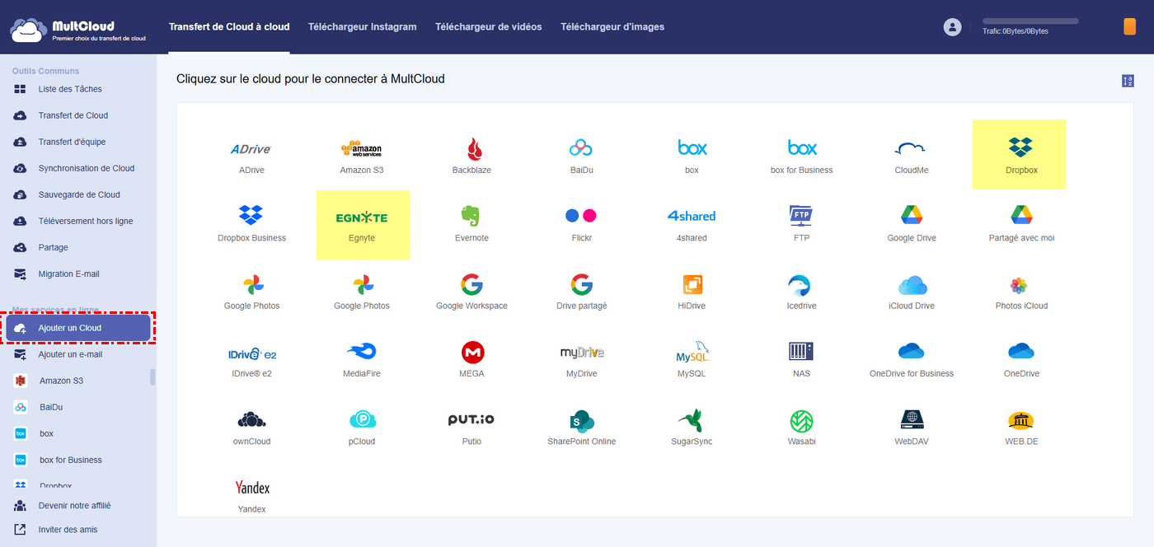Choose the ownCloud icon
This screenshot has height=547, width=1154.
coord(251,419)
